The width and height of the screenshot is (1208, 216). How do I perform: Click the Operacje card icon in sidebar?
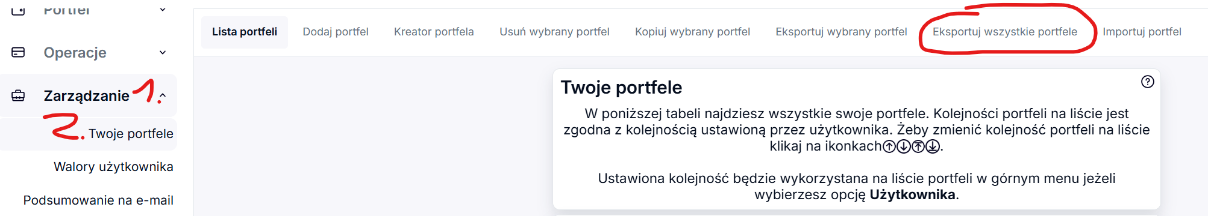(x=19, y=52)
